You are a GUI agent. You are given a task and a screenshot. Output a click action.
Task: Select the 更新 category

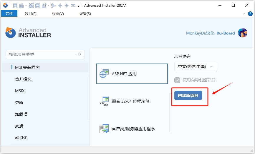click(19, 102)
